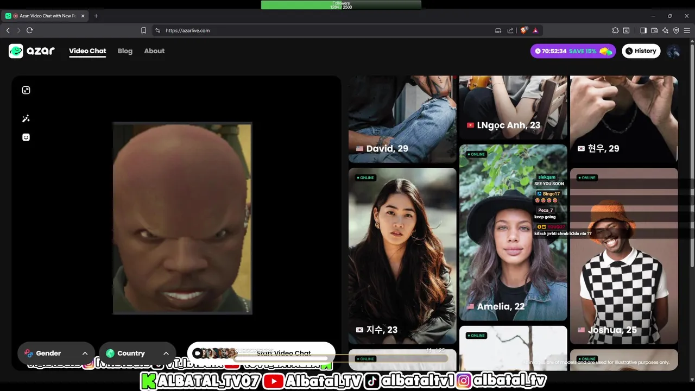Open the extensions puzzle icon
Image resolution: width=695 pixels, height=391 pixels.
[x=615, y=30]
